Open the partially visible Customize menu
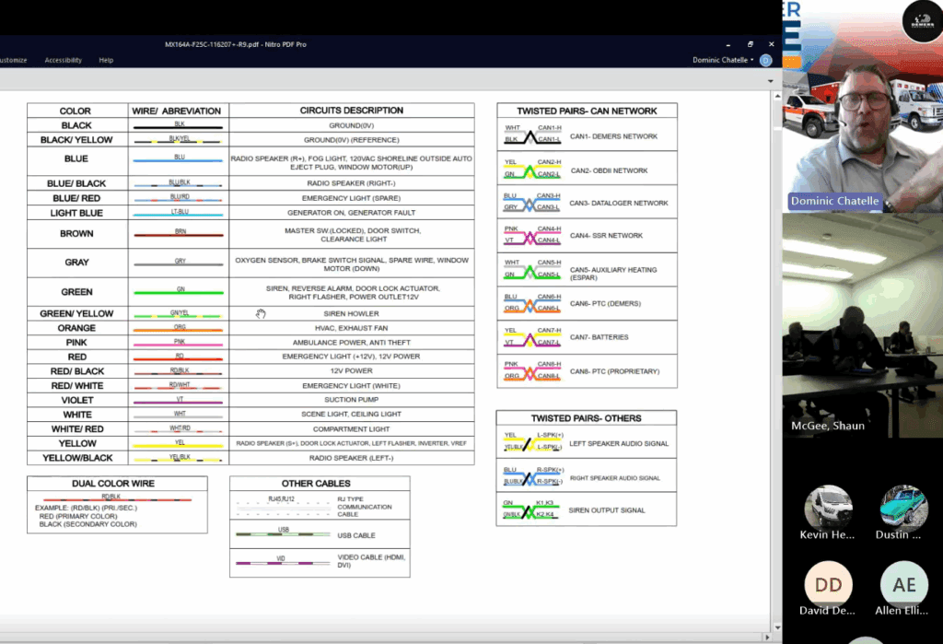 pos(13,60)
